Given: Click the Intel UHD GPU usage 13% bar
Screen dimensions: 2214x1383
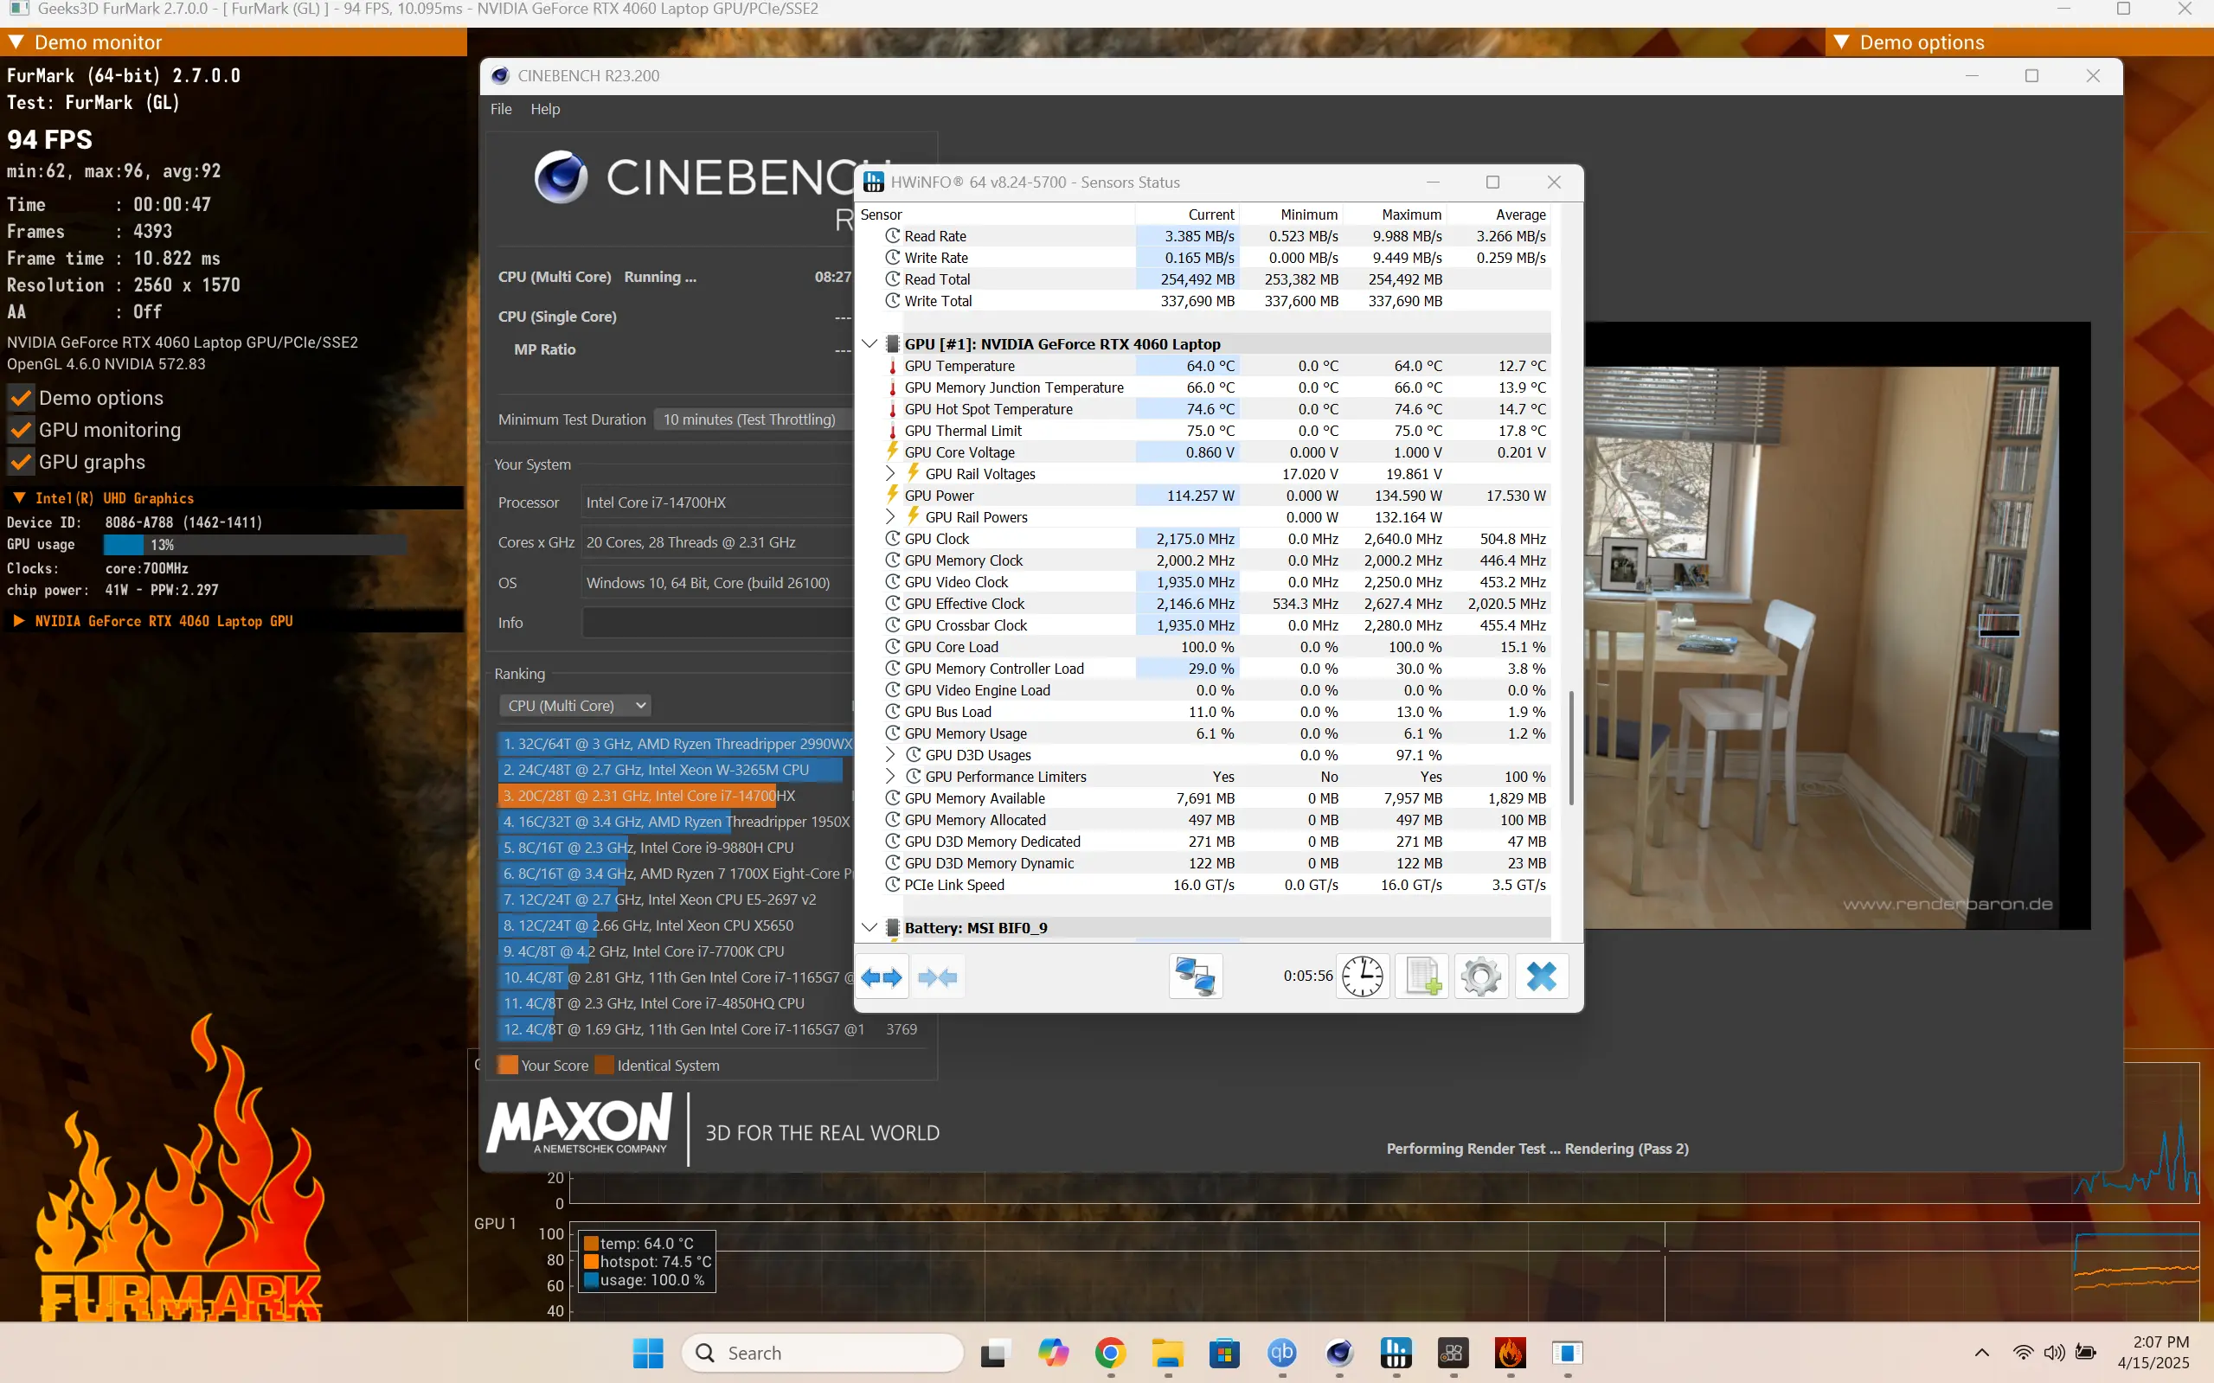Looking at the screenshot, I should [x=254, y=544].
